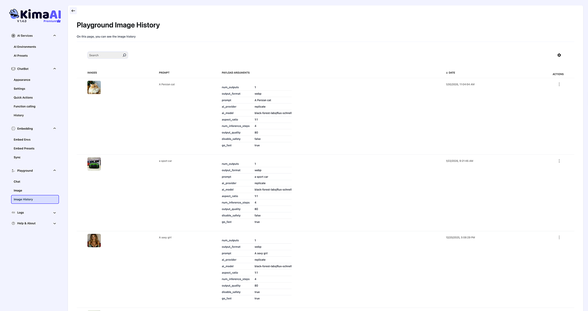This screenshot has height=311, width=588.
Task: Collapse the Embedding section
Action: (54, 128)
